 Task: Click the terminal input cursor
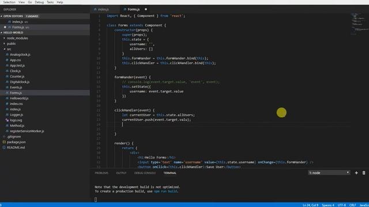96,200
